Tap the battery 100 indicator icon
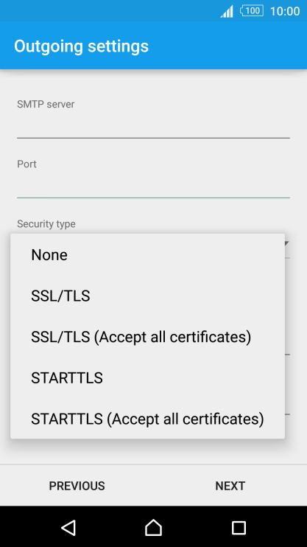The height and width of the screenshot is (547, 307). tap(252, 11)
